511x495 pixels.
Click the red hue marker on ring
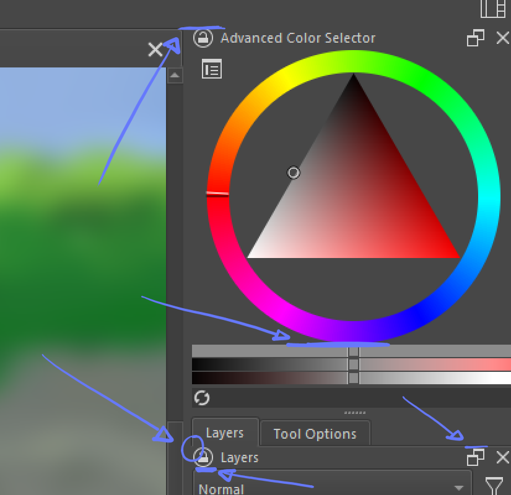(x=217, y=194)
